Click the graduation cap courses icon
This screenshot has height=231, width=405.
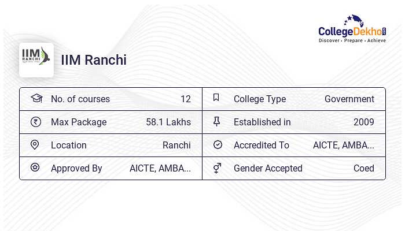click(36, 98)
